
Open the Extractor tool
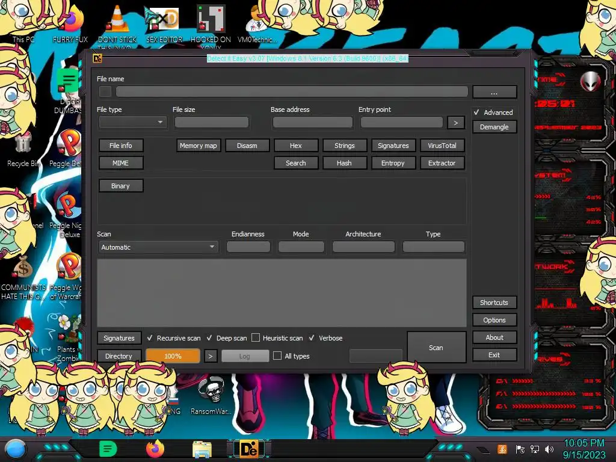click(x=442, y=162)
